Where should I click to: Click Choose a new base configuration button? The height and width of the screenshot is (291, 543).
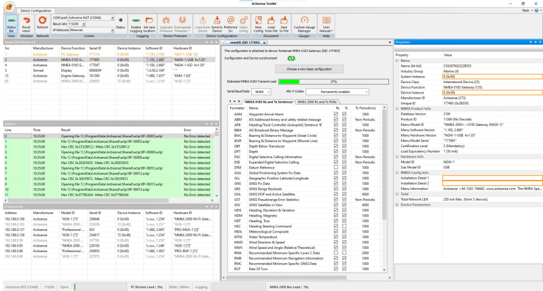coord(309,69)
